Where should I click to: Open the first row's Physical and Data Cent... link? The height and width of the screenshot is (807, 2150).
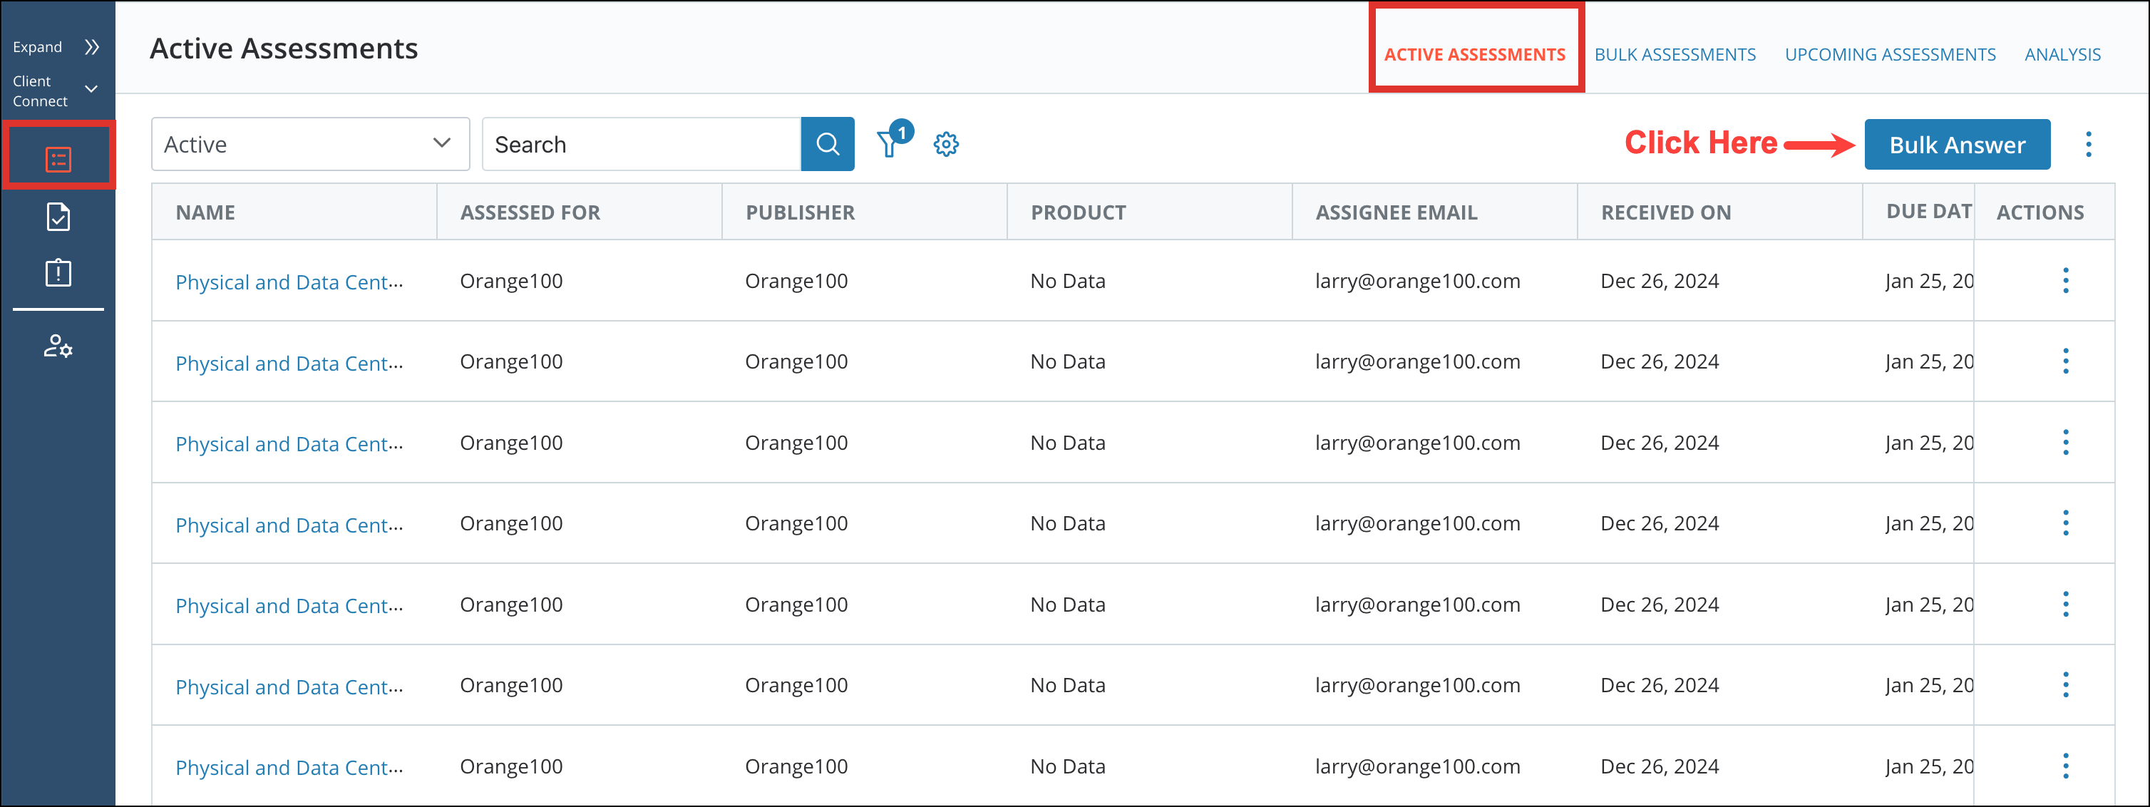pyautogui.click(x=289, y=282)
